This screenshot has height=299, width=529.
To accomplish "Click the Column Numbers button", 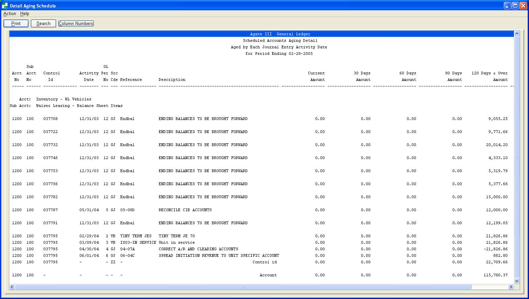I will [76, 23].
